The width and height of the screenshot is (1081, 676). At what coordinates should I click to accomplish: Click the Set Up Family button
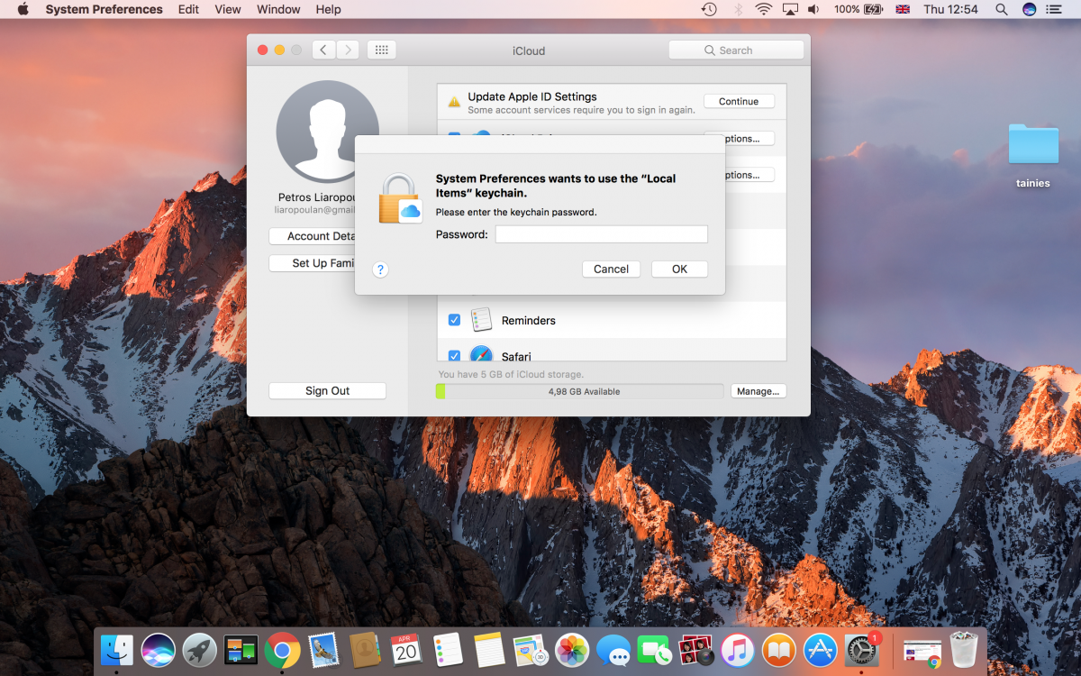point(312,263)
